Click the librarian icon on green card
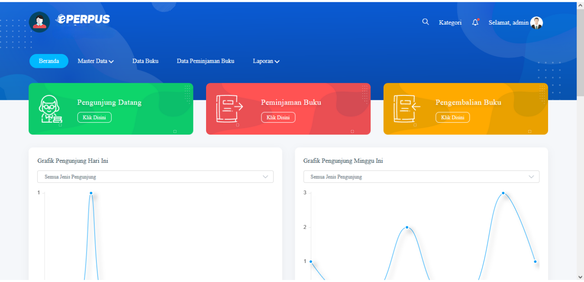The width and height of the screenshot is (584, 282). click(x=51, y=109)
